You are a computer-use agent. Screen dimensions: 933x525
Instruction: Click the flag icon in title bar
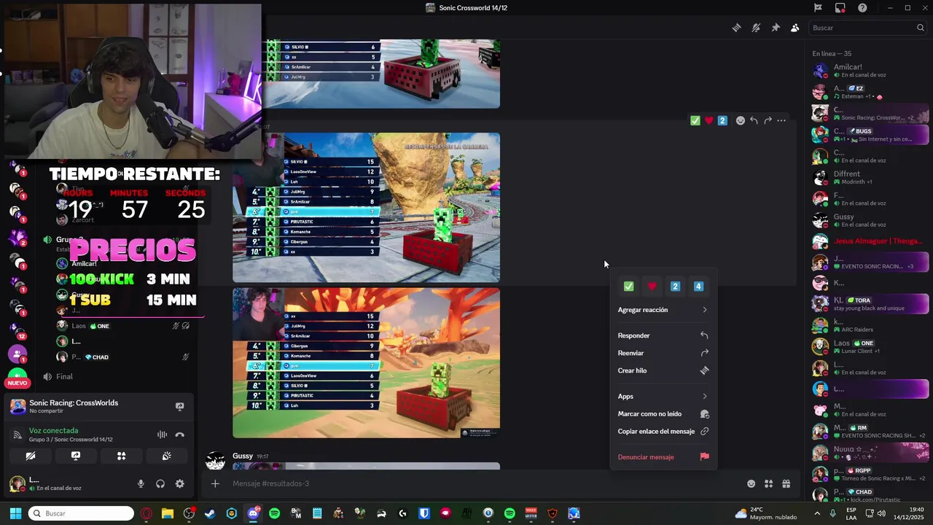(818, 8)
